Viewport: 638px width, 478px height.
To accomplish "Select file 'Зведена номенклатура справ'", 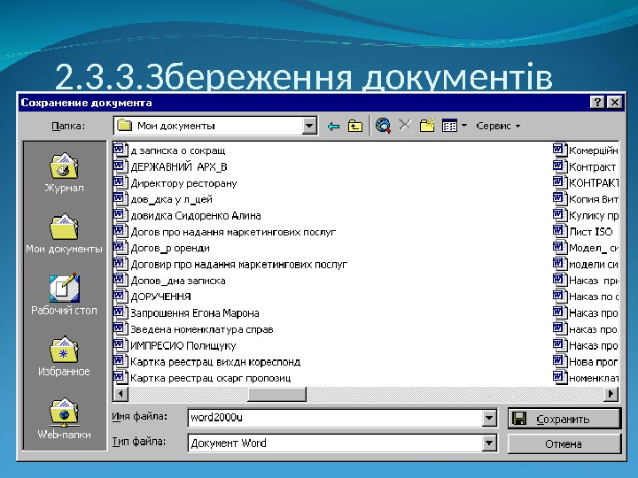I will [202, 329].
